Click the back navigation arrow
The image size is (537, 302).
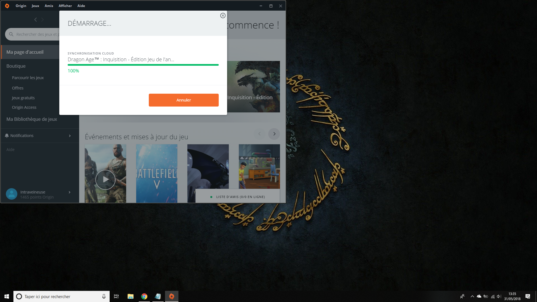tap(36, 20)
